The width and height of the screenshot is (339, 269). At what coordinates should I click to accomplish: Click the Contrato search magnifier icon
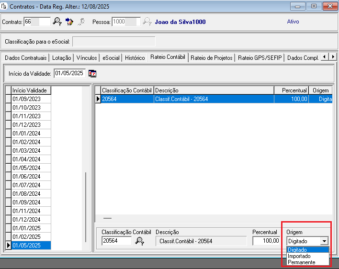tap(57, 22)
